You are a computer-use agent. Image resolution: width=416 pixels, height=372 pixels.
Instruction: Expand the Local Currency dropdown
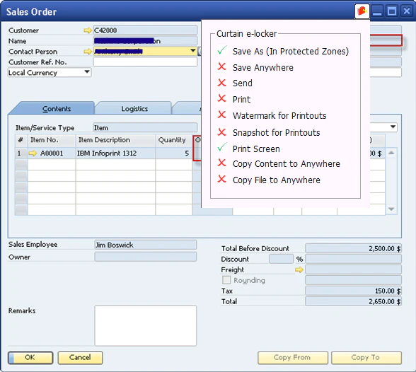tap(87, 72)
